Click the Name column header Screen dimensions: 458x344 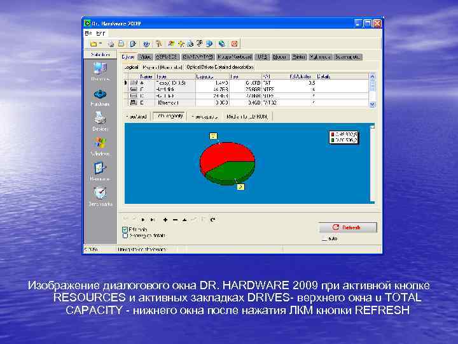coord(146,76)
